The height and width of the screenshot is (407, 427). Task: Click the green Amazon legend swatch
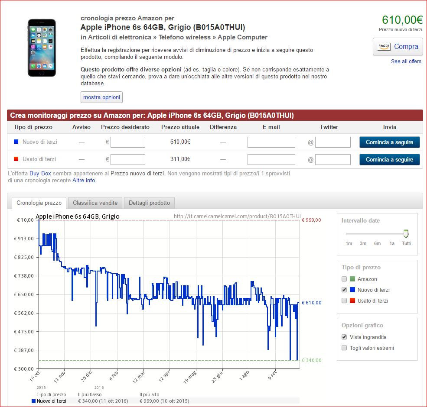coord(352,279)
